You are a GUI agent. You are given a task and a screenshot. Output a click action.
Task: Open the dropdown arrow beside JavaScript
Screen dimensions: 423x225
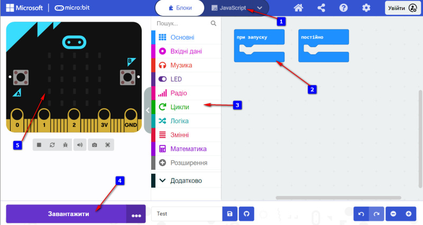pyautogui.click(x=260, y=8)
